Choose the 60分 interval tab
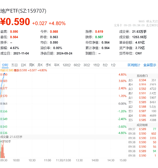The height and width of the screenshot is (168, 158). (77, 65)
